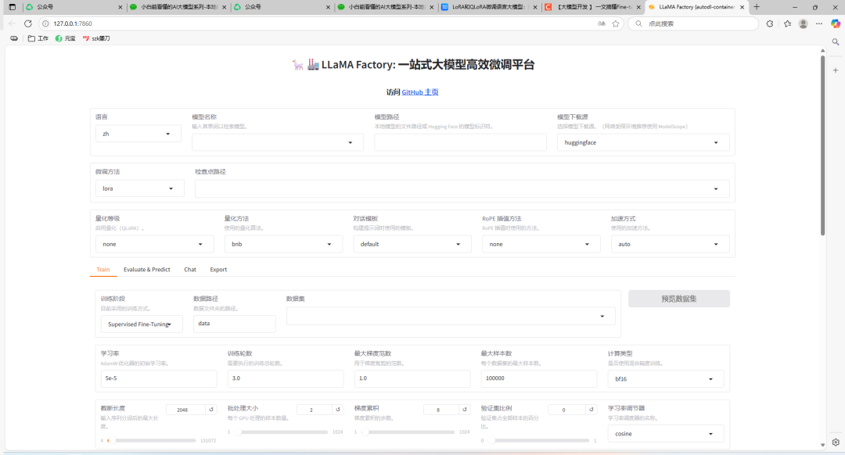Open the 模型名称 dropdown
This screenshot has height=455, width=845.
(x=278, y=143)
